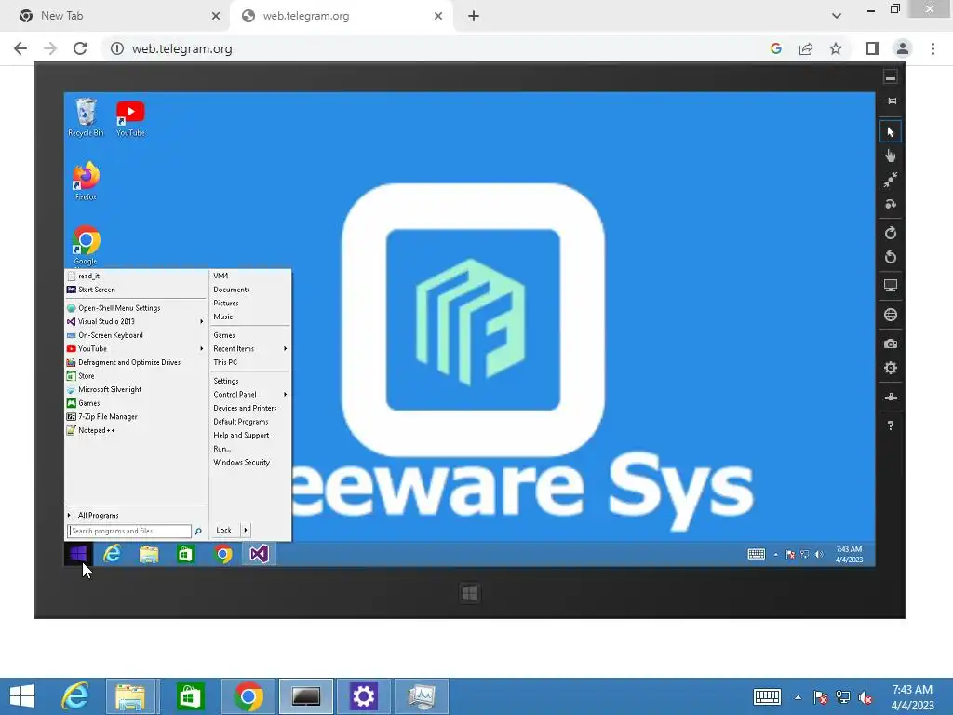Launch Notepad++ from start menu

[96, 430]
